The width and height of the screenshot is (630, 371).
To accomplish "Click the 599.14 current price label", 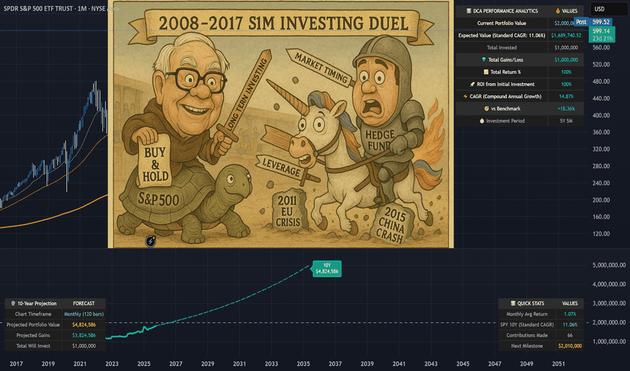I will pyautogui.click(x=602, y=31).
